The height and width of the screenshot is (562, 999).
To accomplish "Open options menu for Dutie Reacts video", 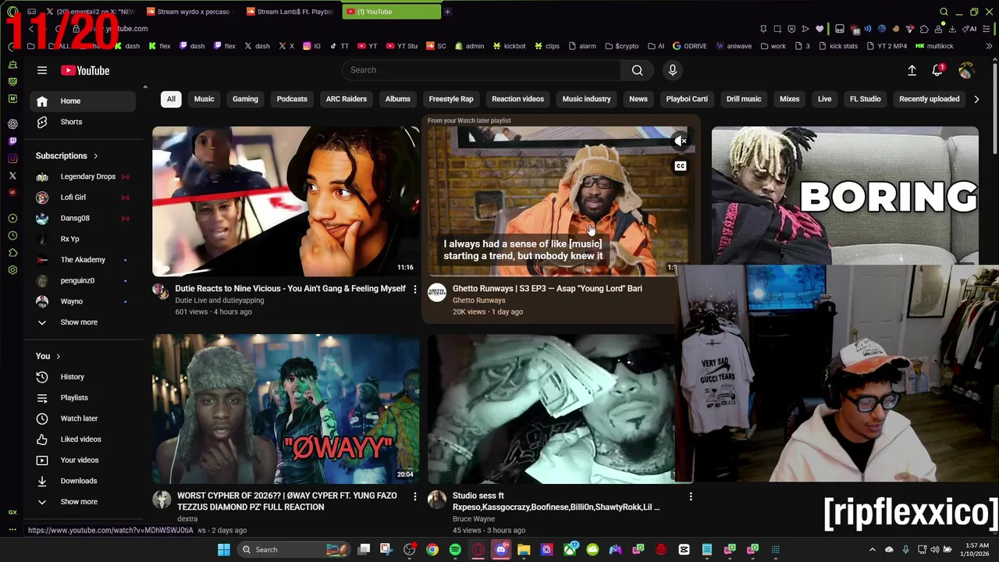I will coord(414,290).
